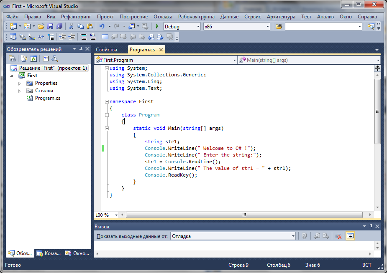Click the Display Object Member List icon

(13, 37)
